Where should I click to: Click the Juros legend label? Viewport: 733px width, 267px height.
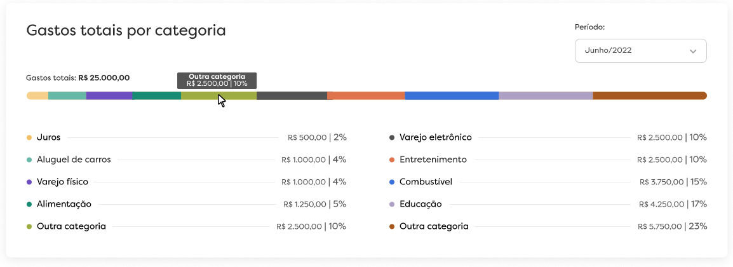48,137
